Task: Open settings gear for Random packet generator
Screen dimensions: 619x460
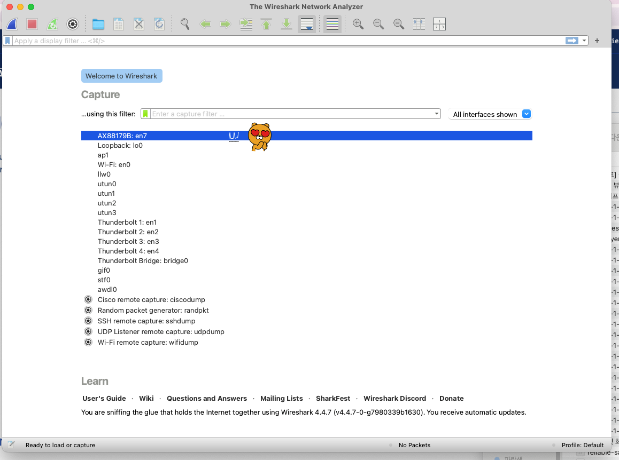Action: click(x=88, y=310)
